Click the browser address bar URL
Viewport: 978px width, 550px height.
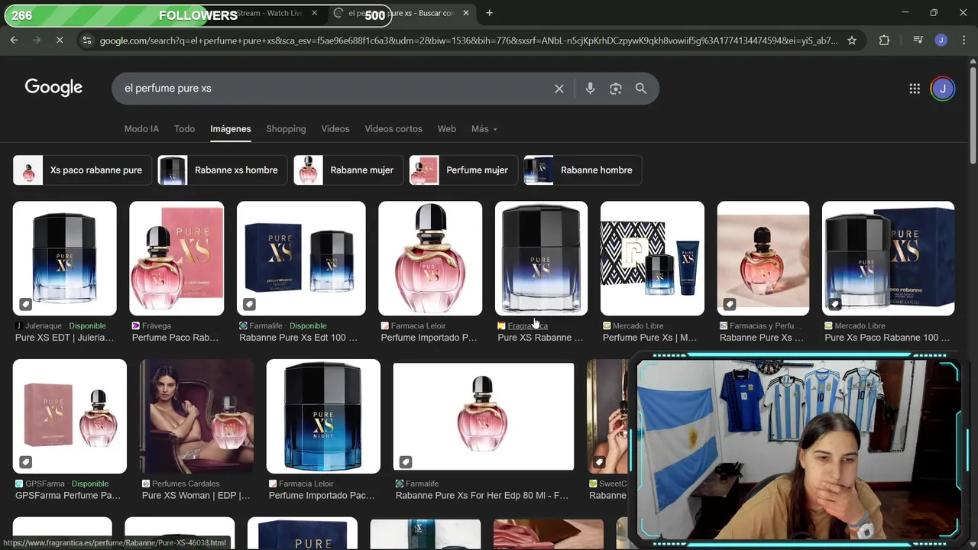[468, 40]
